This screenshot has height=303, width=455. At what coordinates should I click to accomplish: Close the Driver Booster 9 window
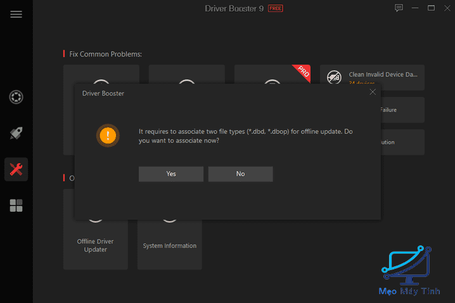(x=447, y=8)
